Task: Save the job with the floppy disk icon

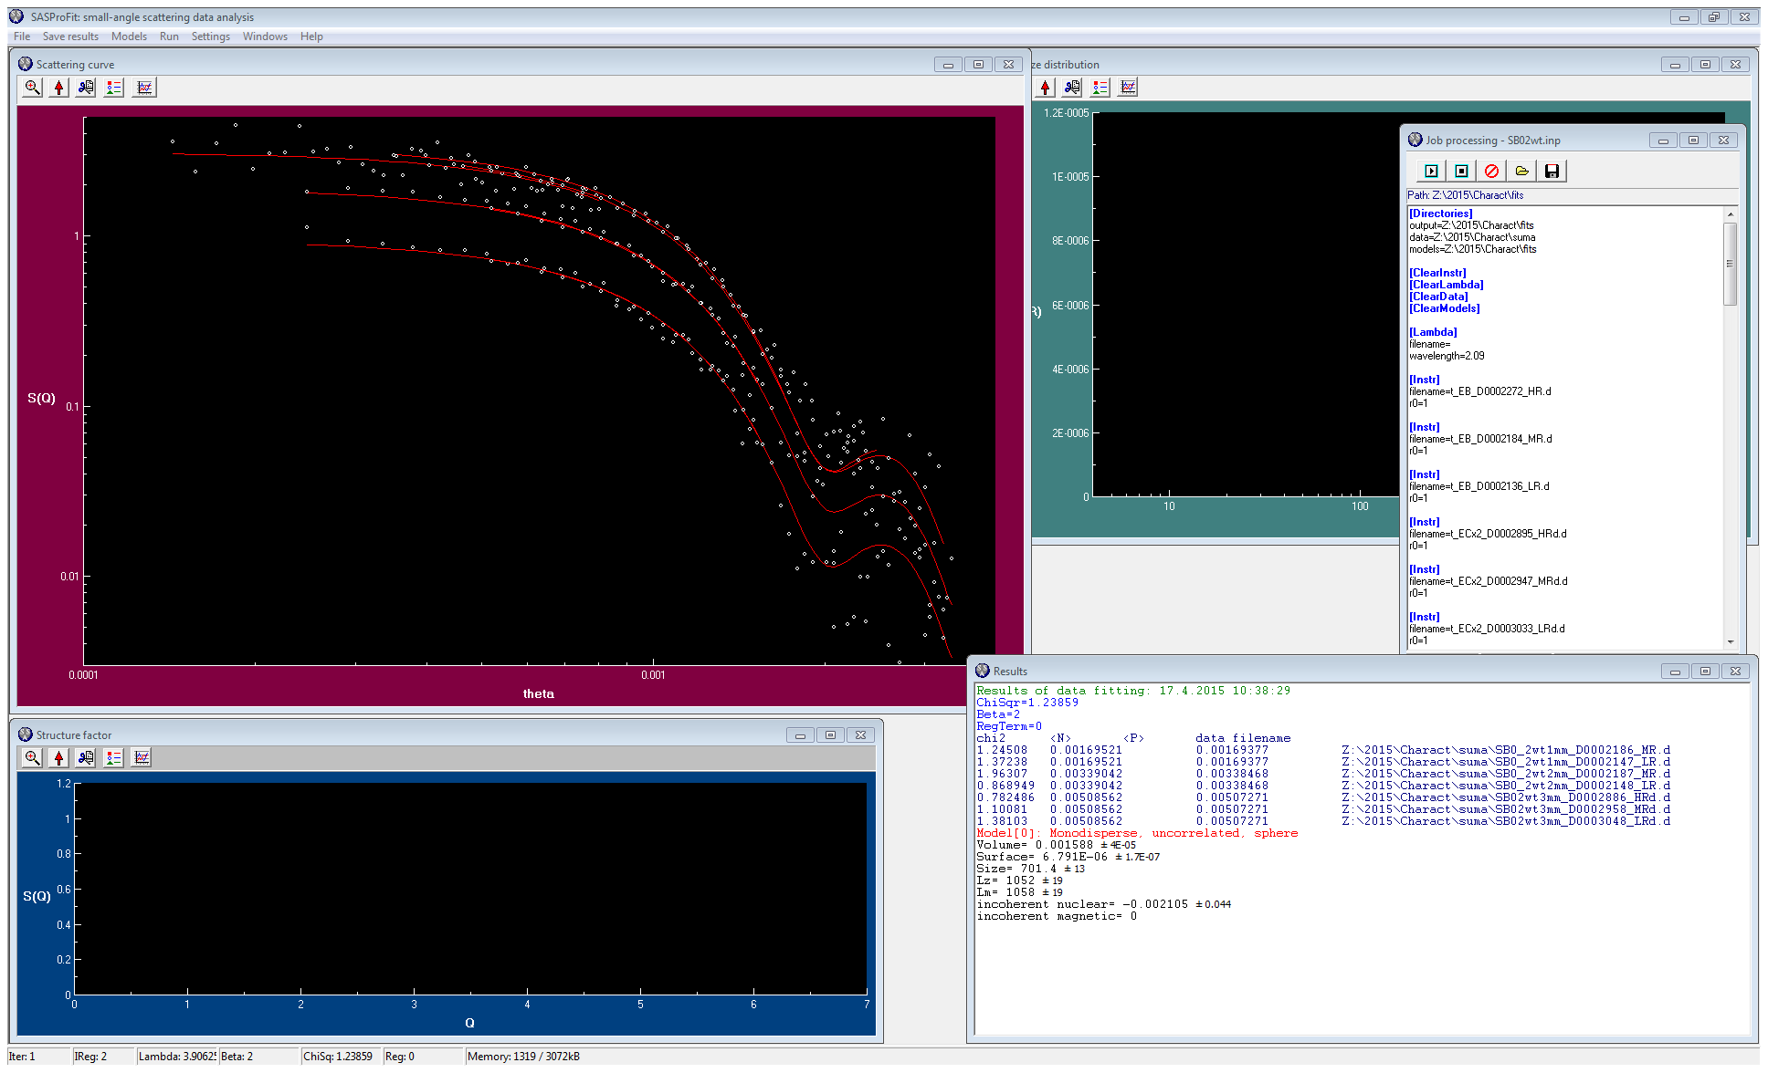Action: pos(1552,171)
